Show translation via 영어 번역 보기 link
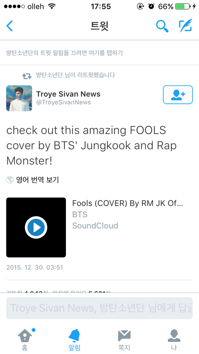The image size is (199, 354). pos(37,180)
